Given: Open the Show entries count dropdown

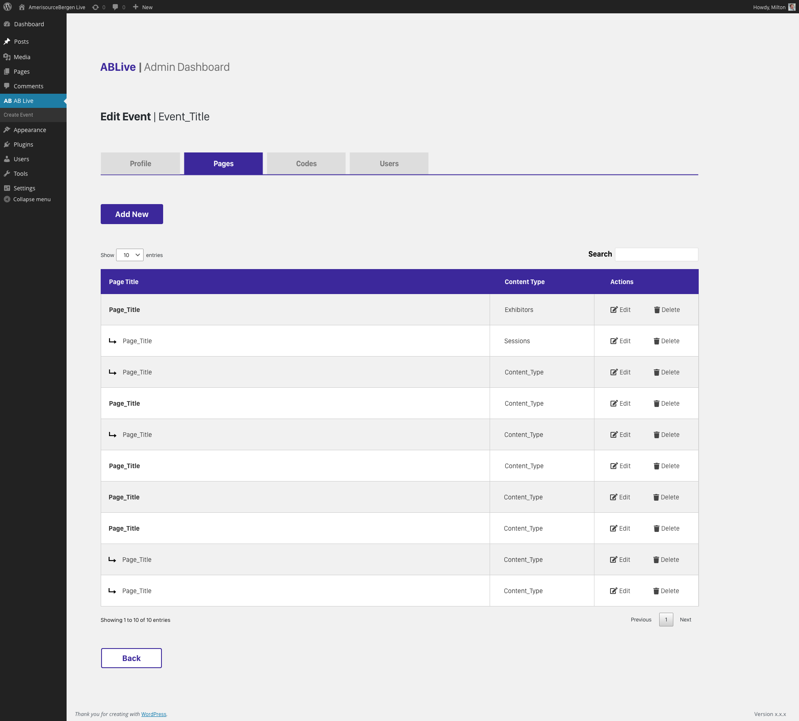Looking at the screenshot, I should point(130,255).
